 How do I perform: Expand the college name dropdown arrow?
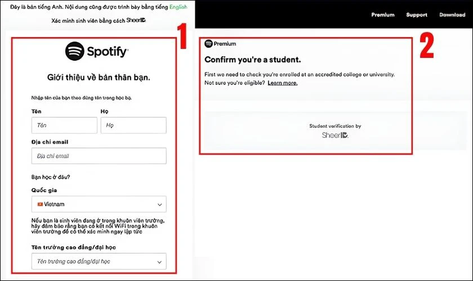point(159,262)
